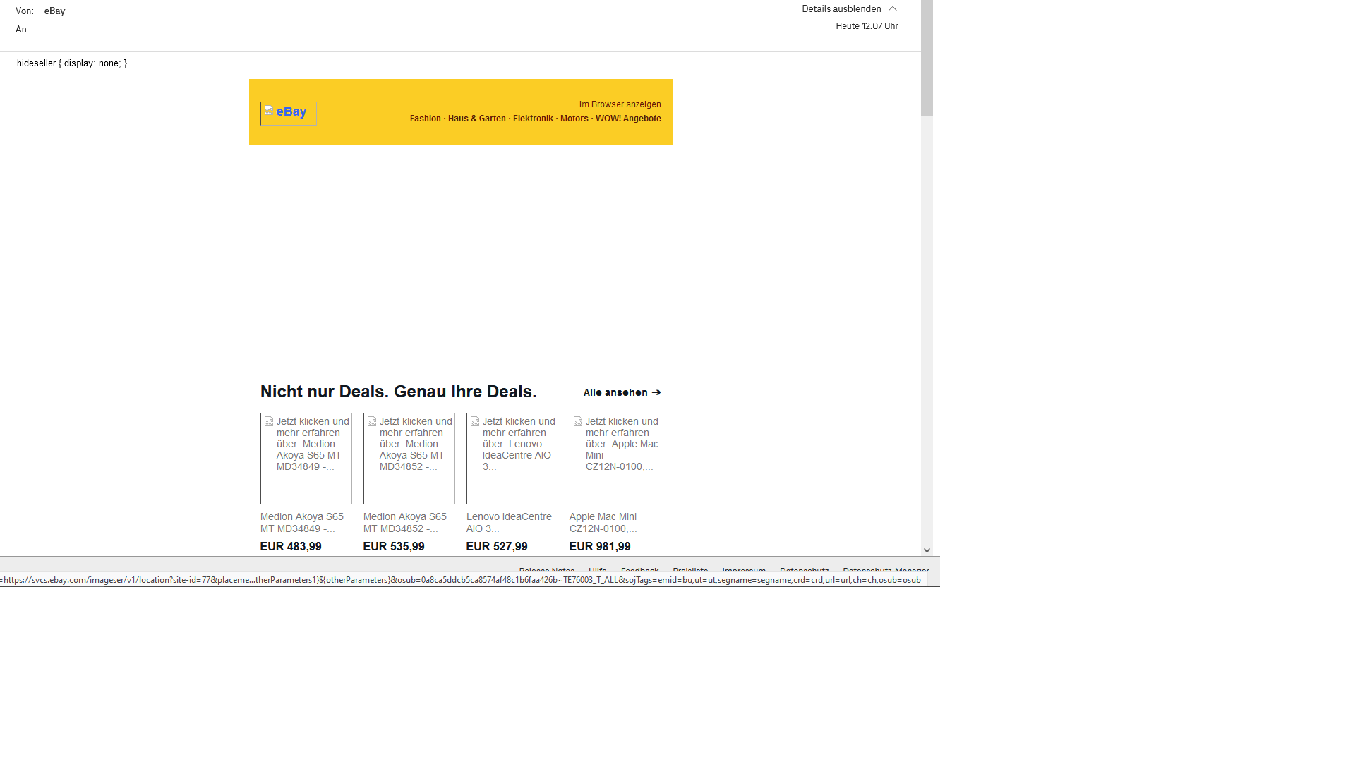This screenshot has width=1355, height=762.
Task: Click the broken image icon in Apple Mac Mini thumbnail
Action: click(x=578, y=421)
